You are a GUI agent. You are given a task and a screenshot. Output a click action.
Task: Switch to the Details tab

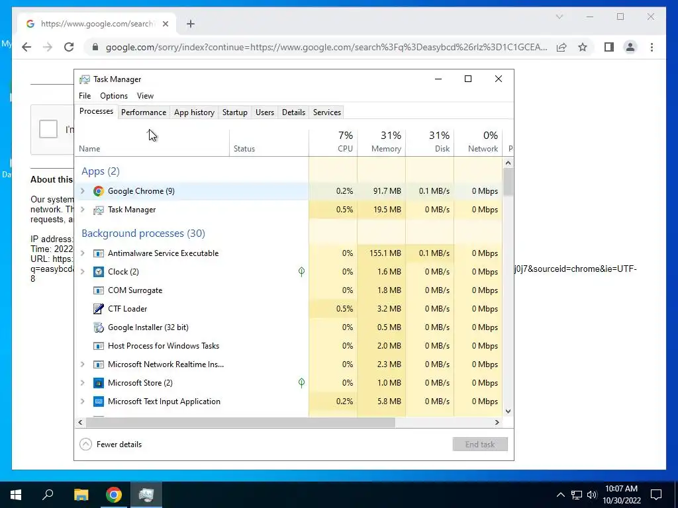pyautogui.click(x=293, y=112)
